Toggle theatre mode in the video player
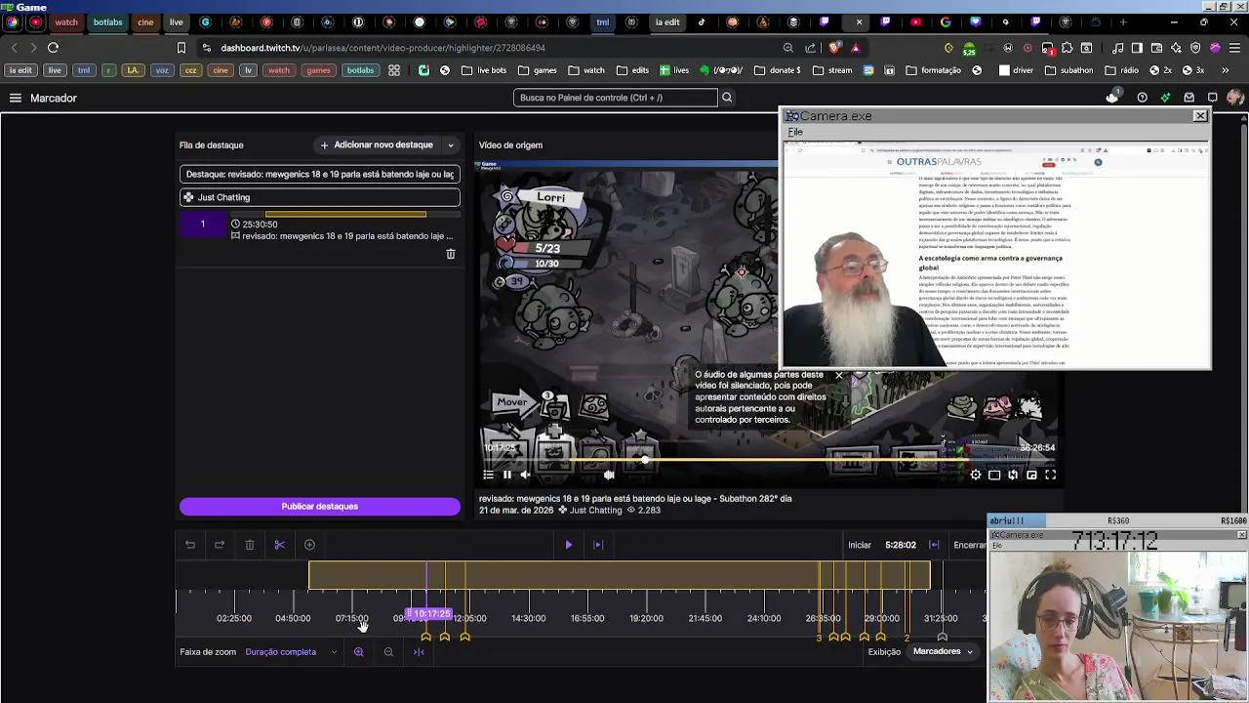 click(x=994, y=475)
